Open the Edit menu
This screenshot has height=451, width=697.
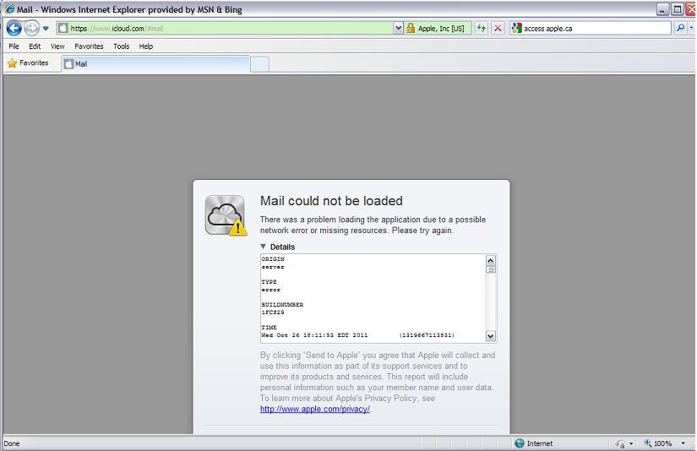tap(35, 46)
